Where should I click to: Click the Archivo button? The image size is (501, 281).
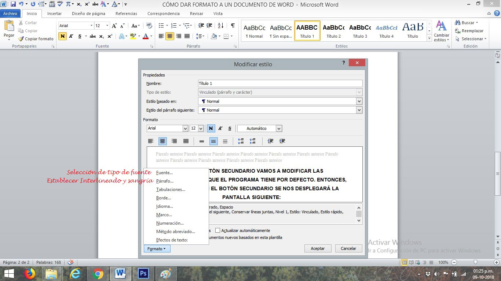(10, 14)
